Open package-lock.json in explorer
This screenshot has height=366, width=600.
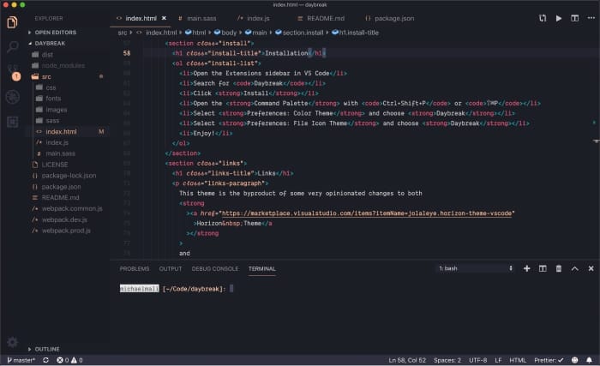pos(69,176)
